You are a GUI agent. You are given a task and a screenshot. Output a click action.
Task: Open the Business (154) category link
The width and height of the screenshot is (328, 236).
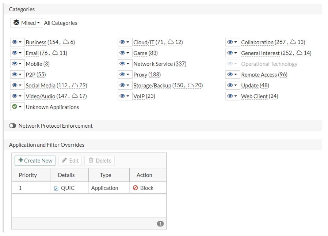(x=50, y=42)
